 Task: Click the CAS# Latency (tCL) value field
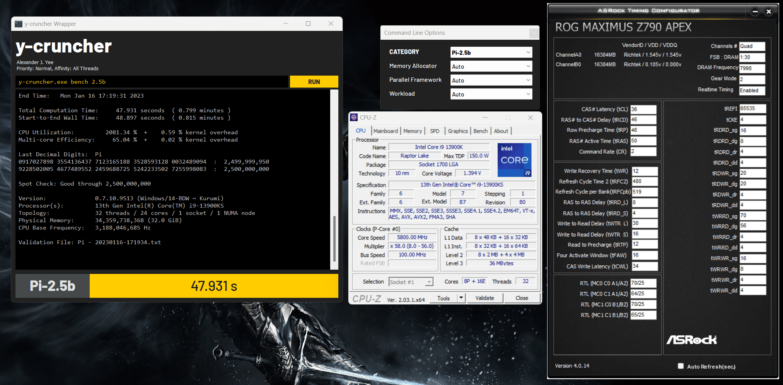pyautogui.click(x=643, y=109)
